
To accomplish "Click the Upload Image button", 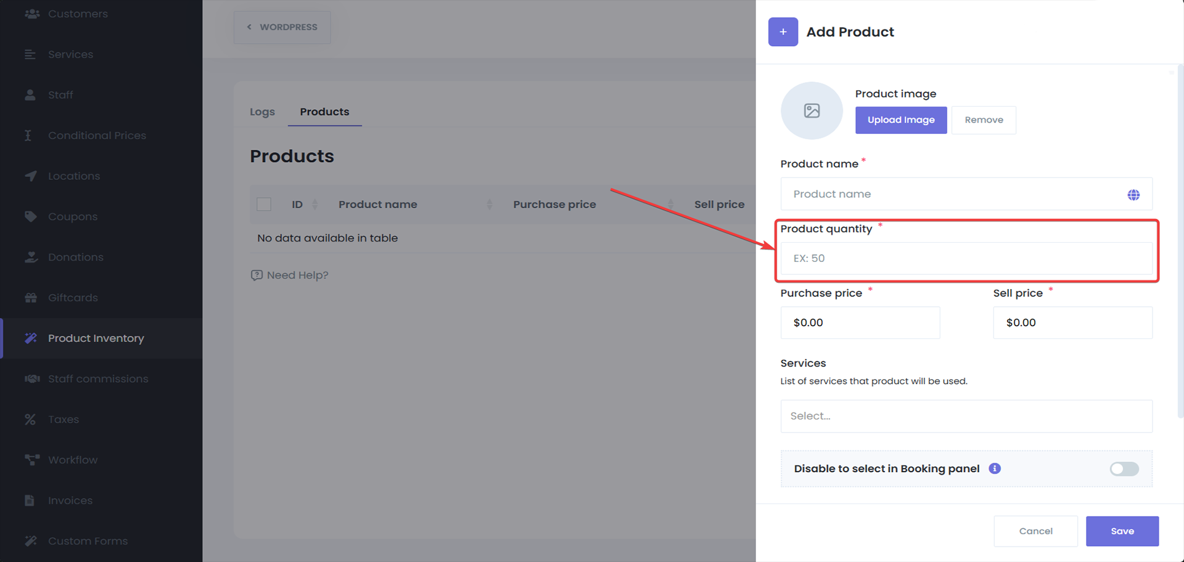I will pyautogui.click(x=900, y=120).
